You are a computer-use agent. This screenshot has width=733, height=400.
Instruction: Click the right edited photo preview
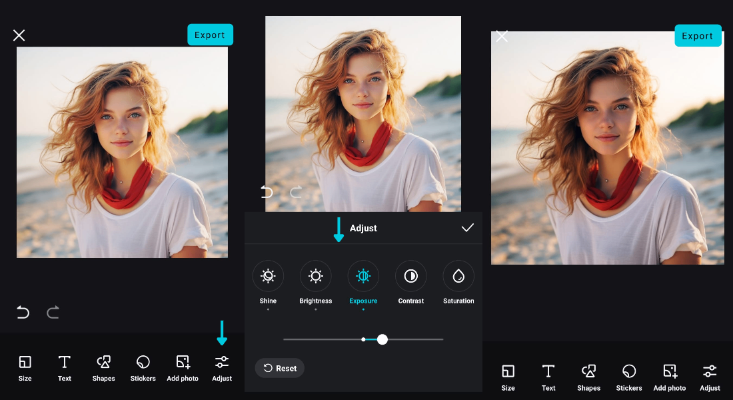click(607, 148)
